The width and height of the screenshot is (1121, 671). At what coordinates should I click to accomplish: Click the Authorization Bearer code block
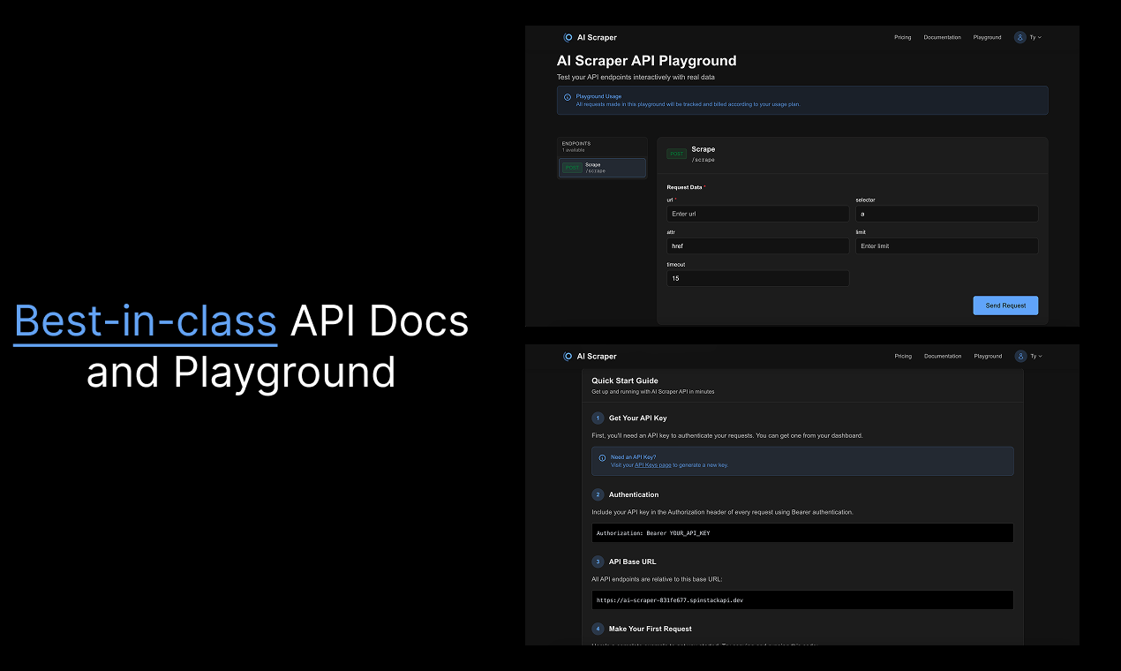coord(802,533)
